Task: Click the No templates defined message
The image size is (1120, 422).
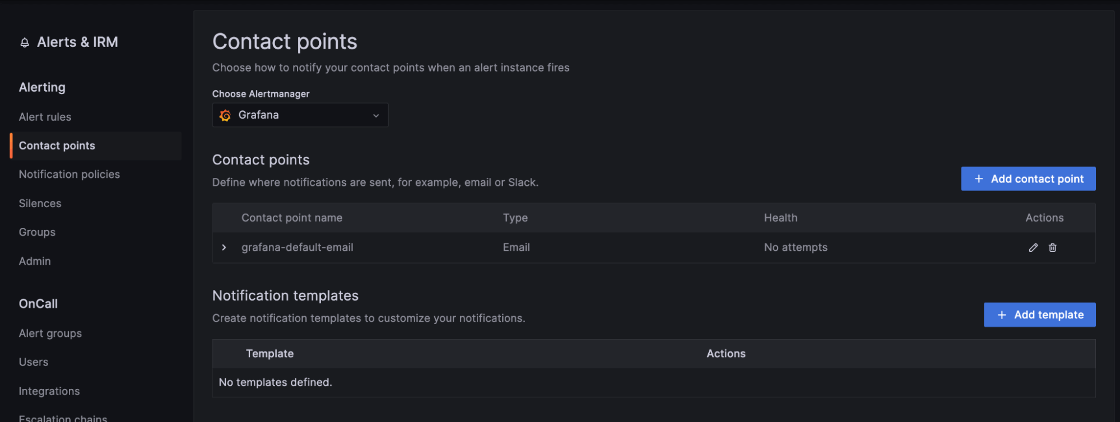Action: pos(276,382)
